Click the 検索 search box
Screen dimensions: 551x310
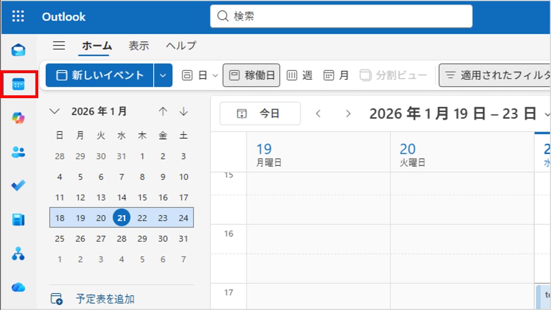point(341,17)
